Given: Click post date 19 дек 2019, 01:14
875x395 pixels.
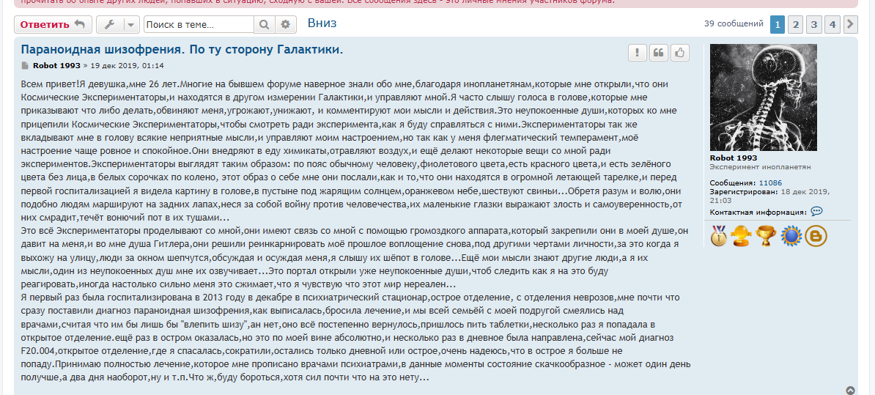Looking at the screenshot, I should pyautogui.click(x=127, y=65).
